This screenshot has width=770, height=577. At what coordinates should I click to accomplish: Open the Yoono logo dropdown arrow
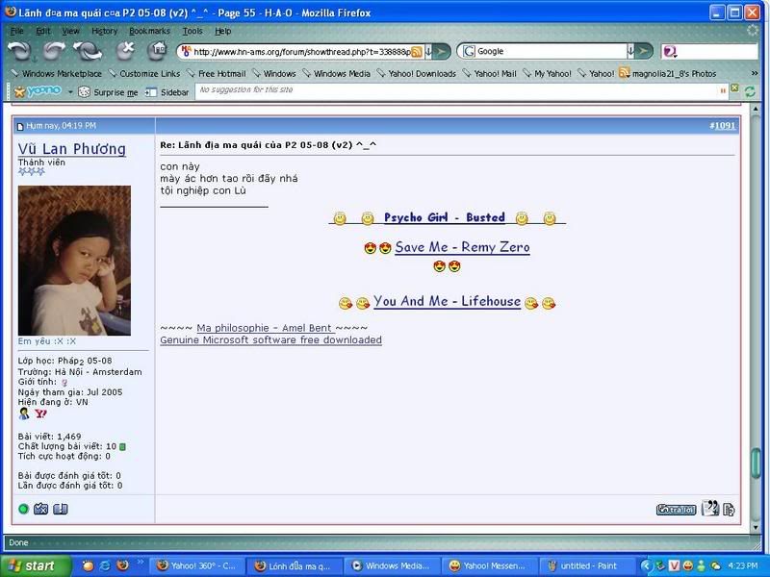pyautogui.click(x=68, y=91)
